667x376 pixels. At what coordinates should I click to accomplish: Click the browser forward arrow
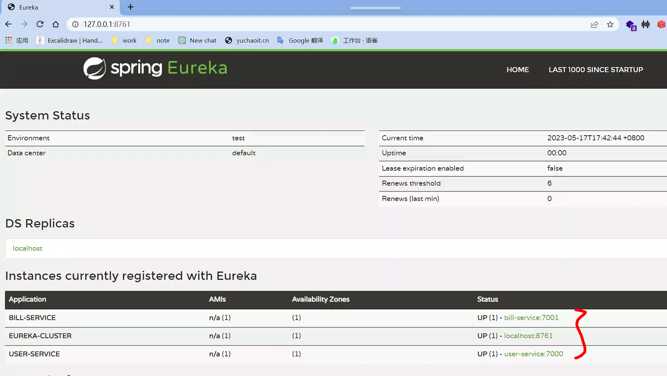click(24, 24)
